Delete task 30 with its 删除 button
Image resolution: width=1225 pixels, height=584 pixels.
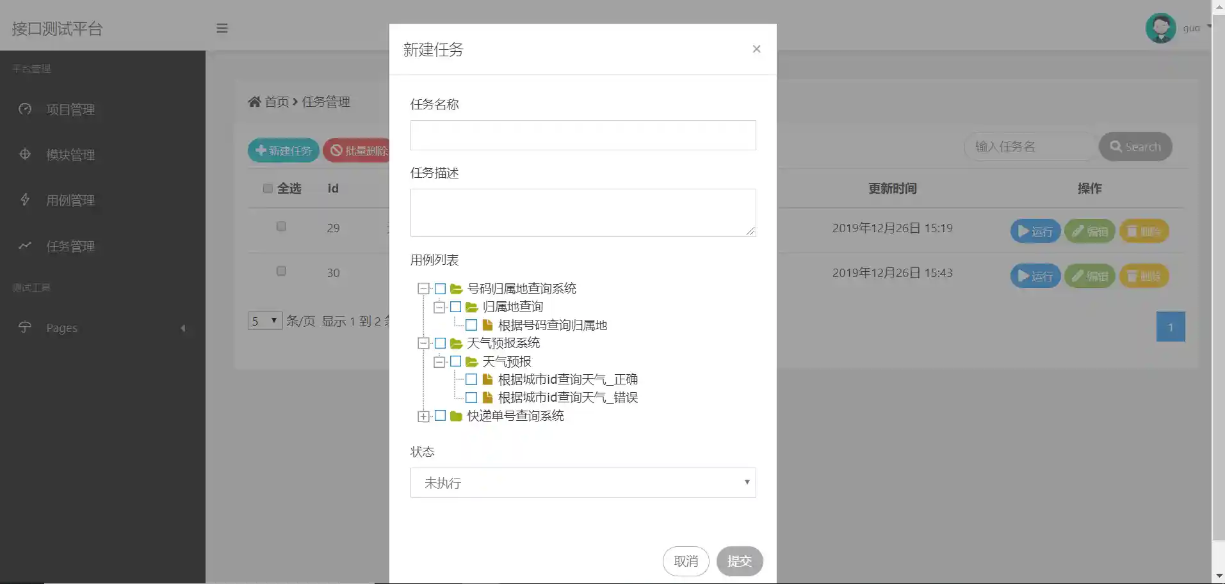(x=1144, y=276)
